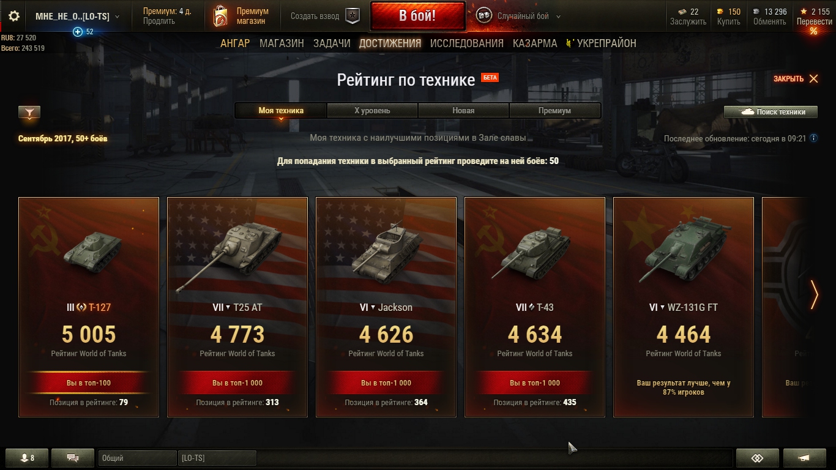Select the Премиум rating tab
The width and height of the screenshot is (836, 470).
coord(554,111)
